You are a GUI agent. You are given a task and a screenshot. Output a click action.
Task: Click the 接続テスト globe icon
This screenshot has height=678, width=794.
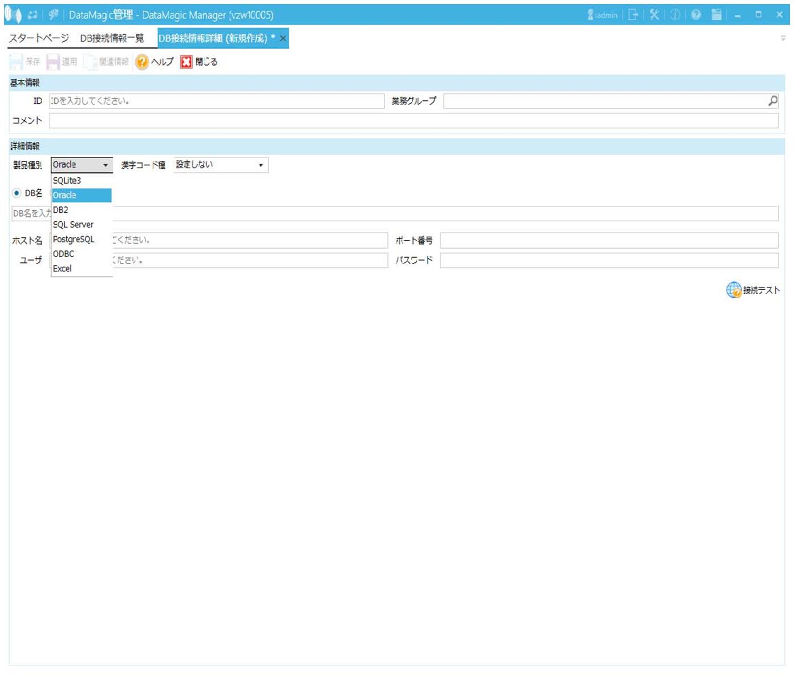point(734,290)
